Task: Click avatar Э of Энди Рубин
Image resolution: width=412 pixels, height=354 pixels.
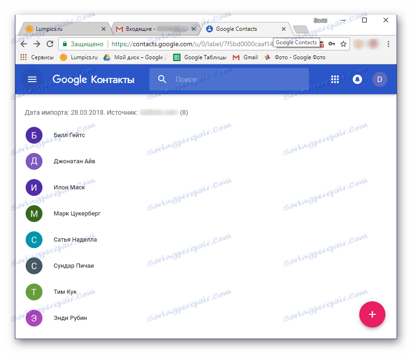Action: point(34,318)
